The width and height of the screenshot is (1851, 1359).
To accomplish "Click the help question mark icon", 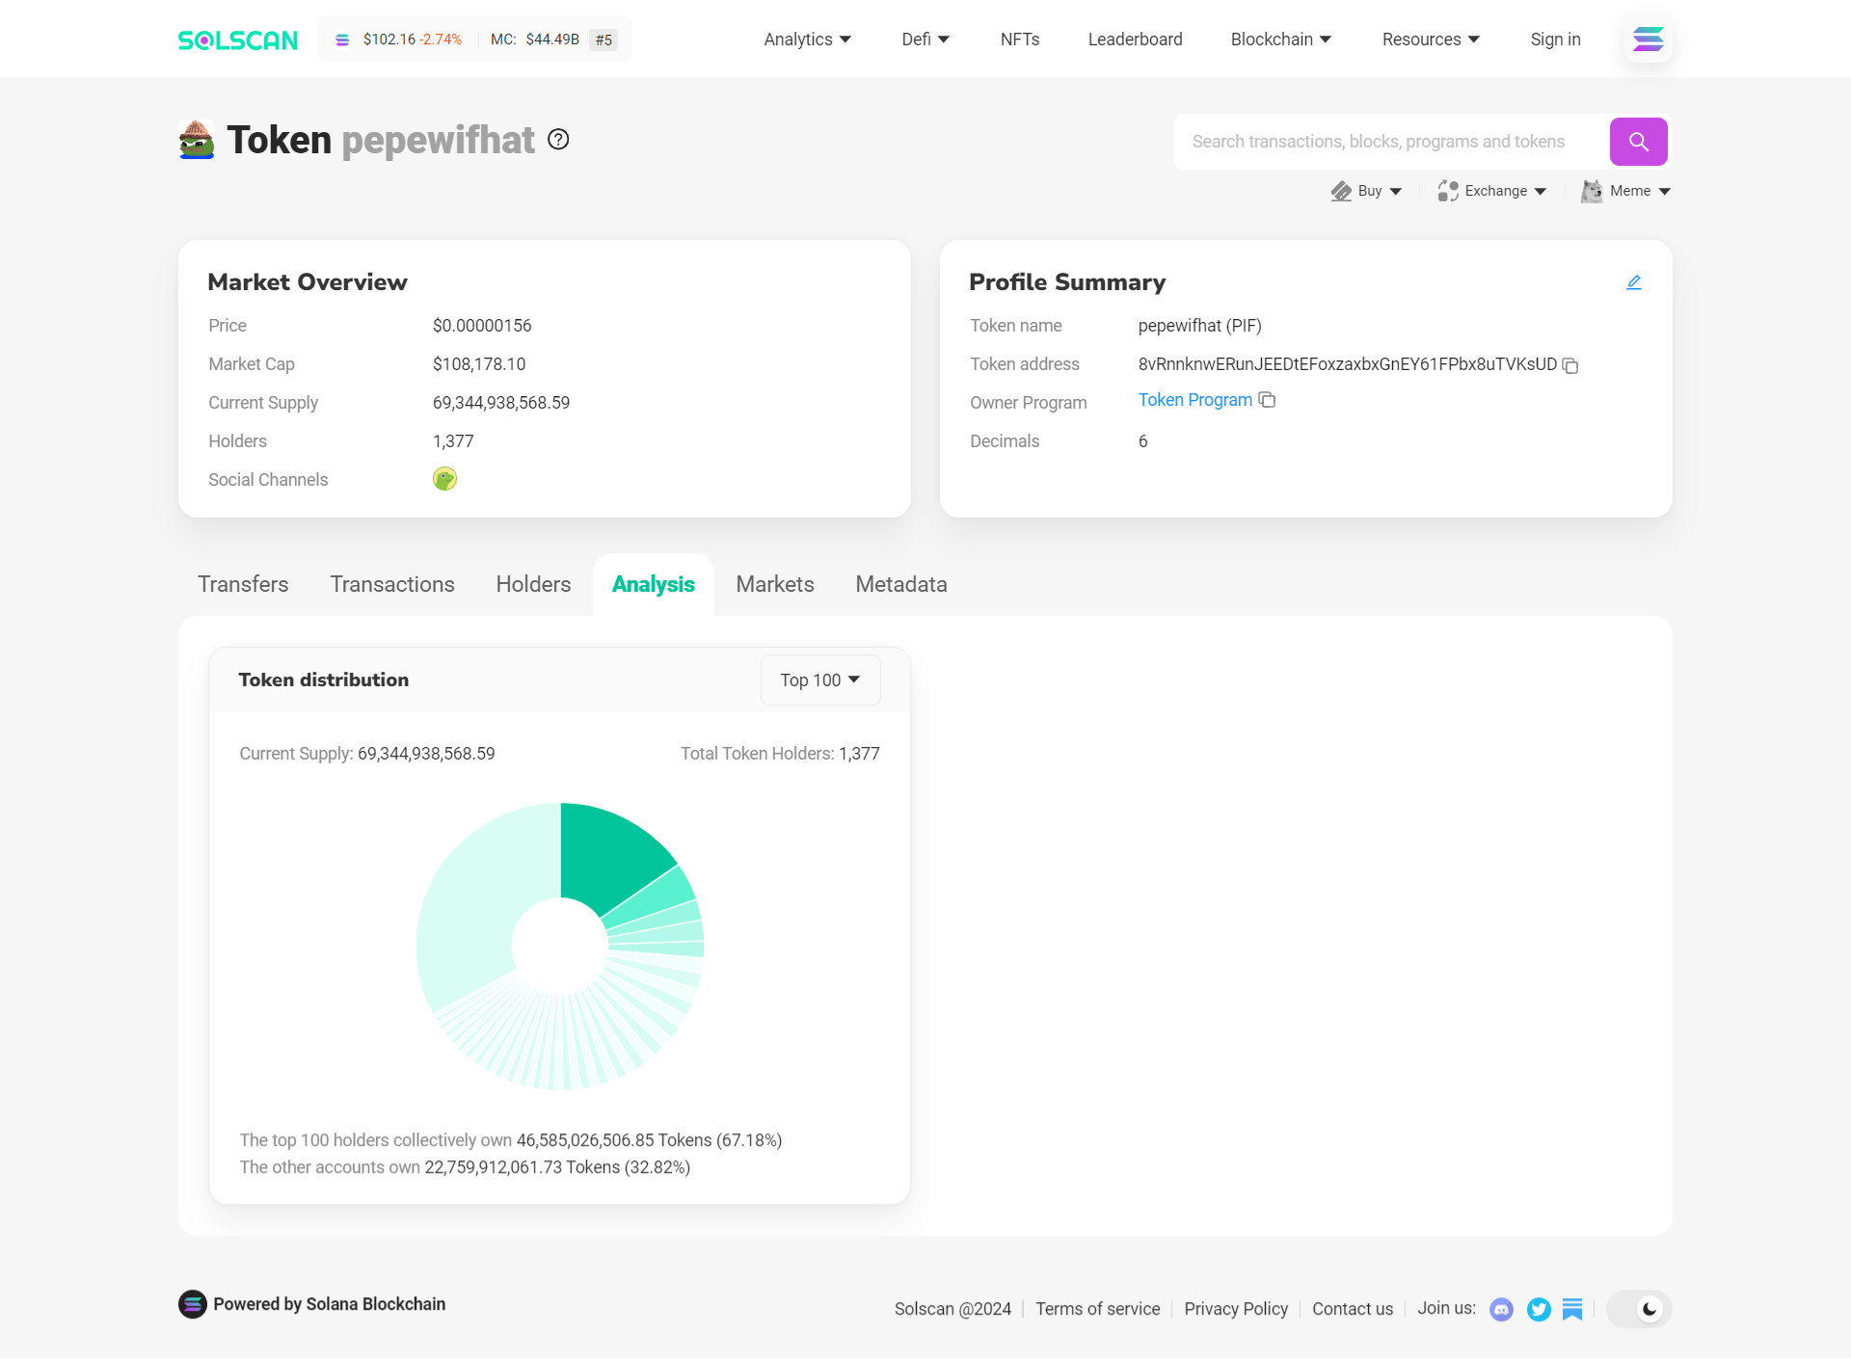I will (x=558, y=140).
